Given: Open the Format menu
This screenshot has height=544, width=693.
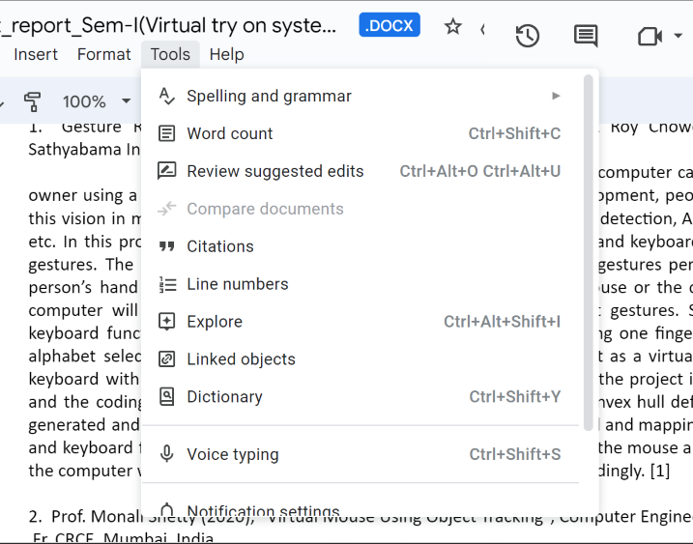Looking at the screenshot, I should pos(103,54).
